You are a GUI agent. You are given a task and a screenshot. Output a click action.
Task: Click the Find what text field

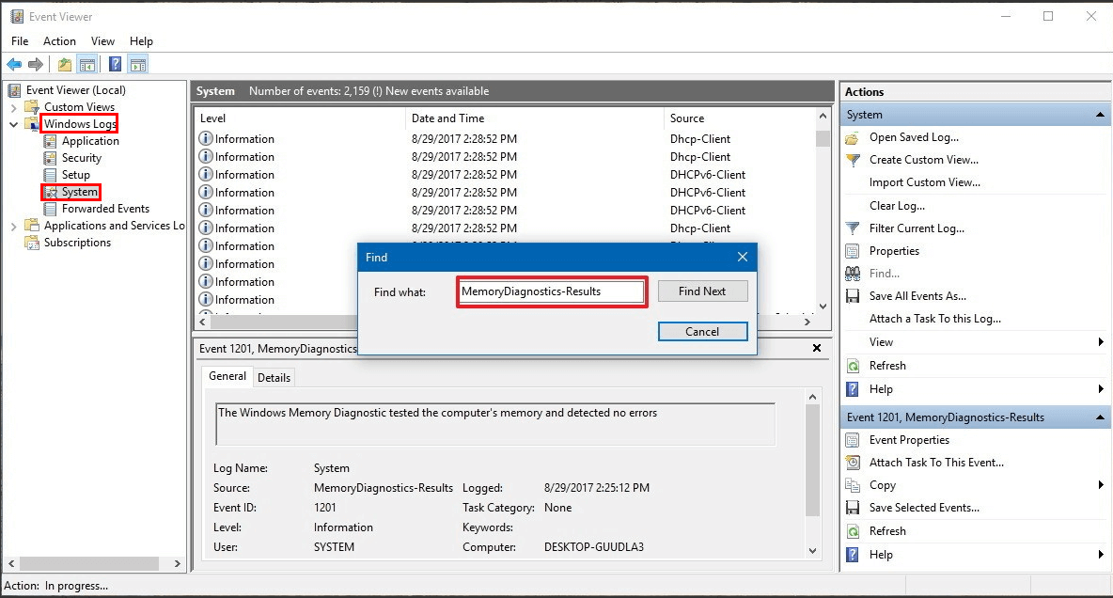pos(551,291)
